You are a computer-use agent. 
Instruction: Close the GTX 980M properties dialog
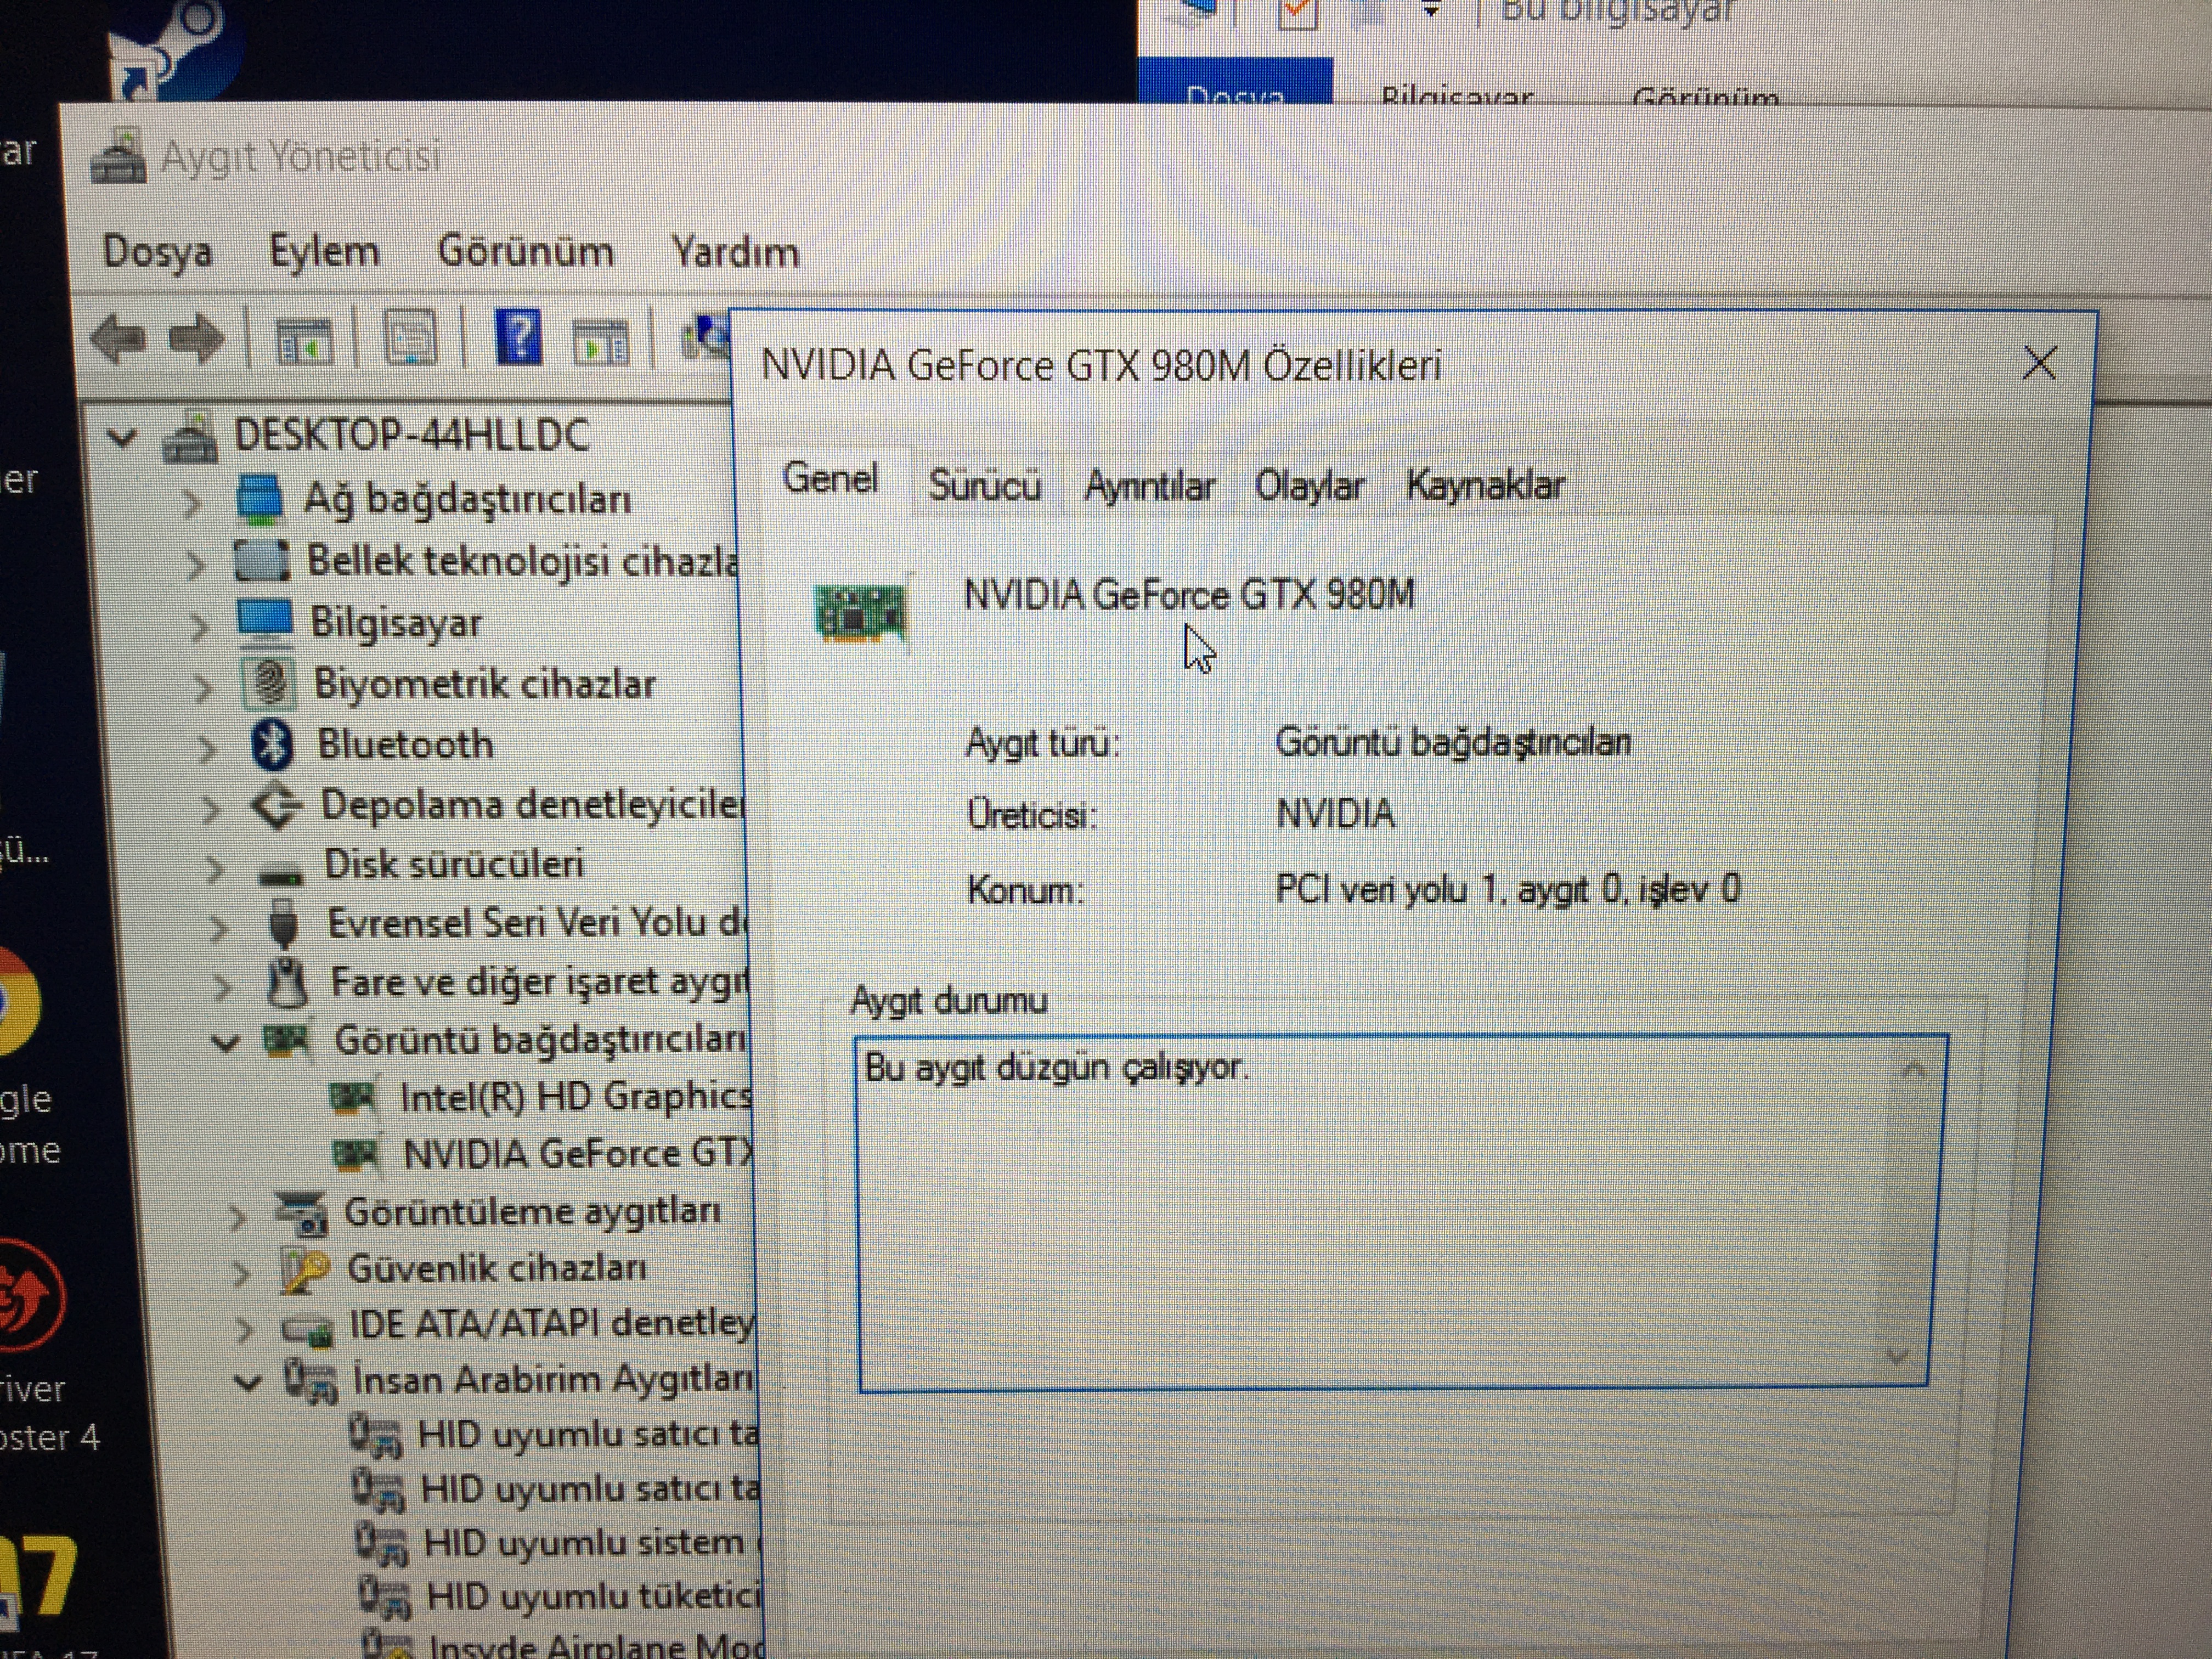[2039, 362]
